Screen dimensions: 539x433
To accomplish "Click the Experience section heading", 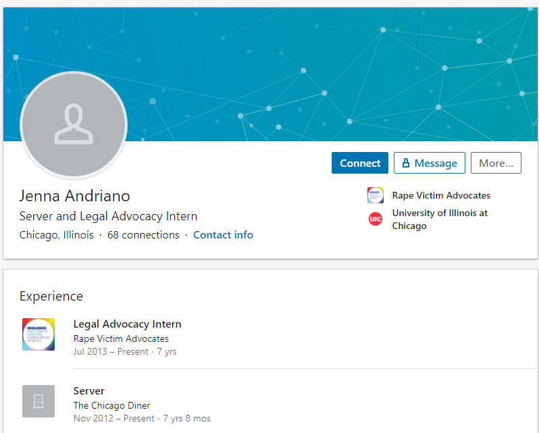I will click(x=51, y=296).
